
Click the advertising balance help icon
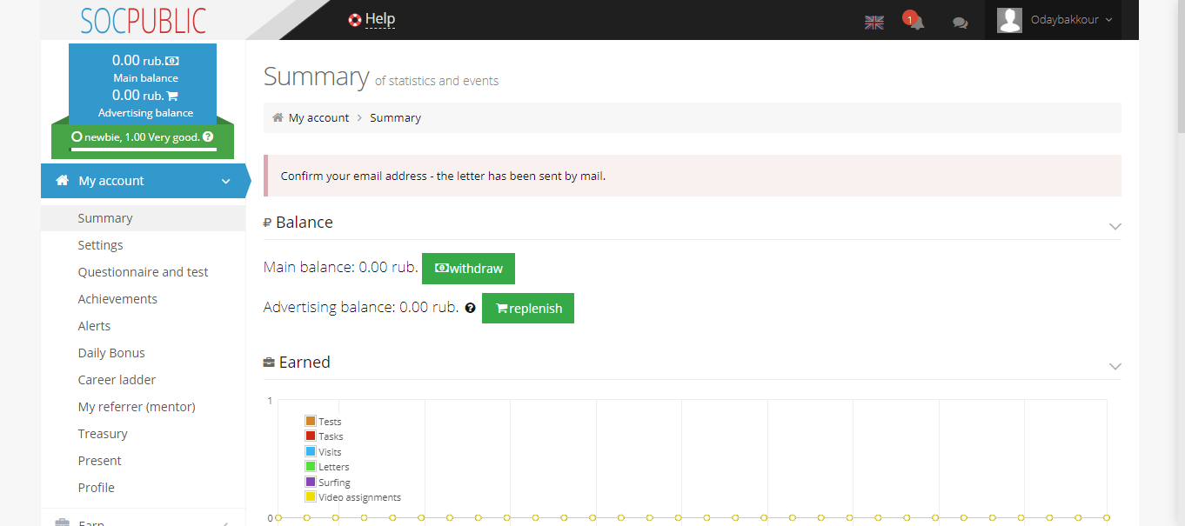[471, 308]
